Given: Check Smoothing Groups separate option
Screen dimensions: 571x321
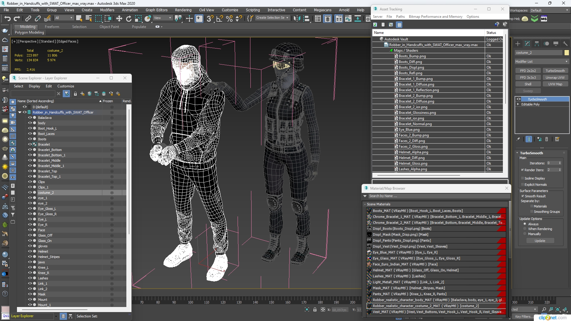Looking at the screenshot, I should click(x=531, y=212).
